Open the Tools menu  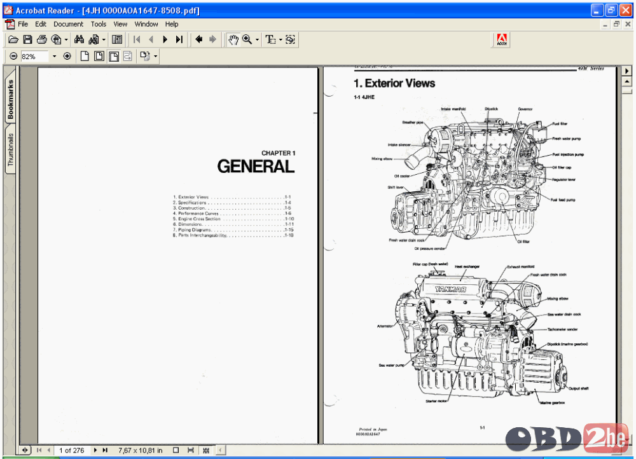pyautogui.click(x=98, y=24)
